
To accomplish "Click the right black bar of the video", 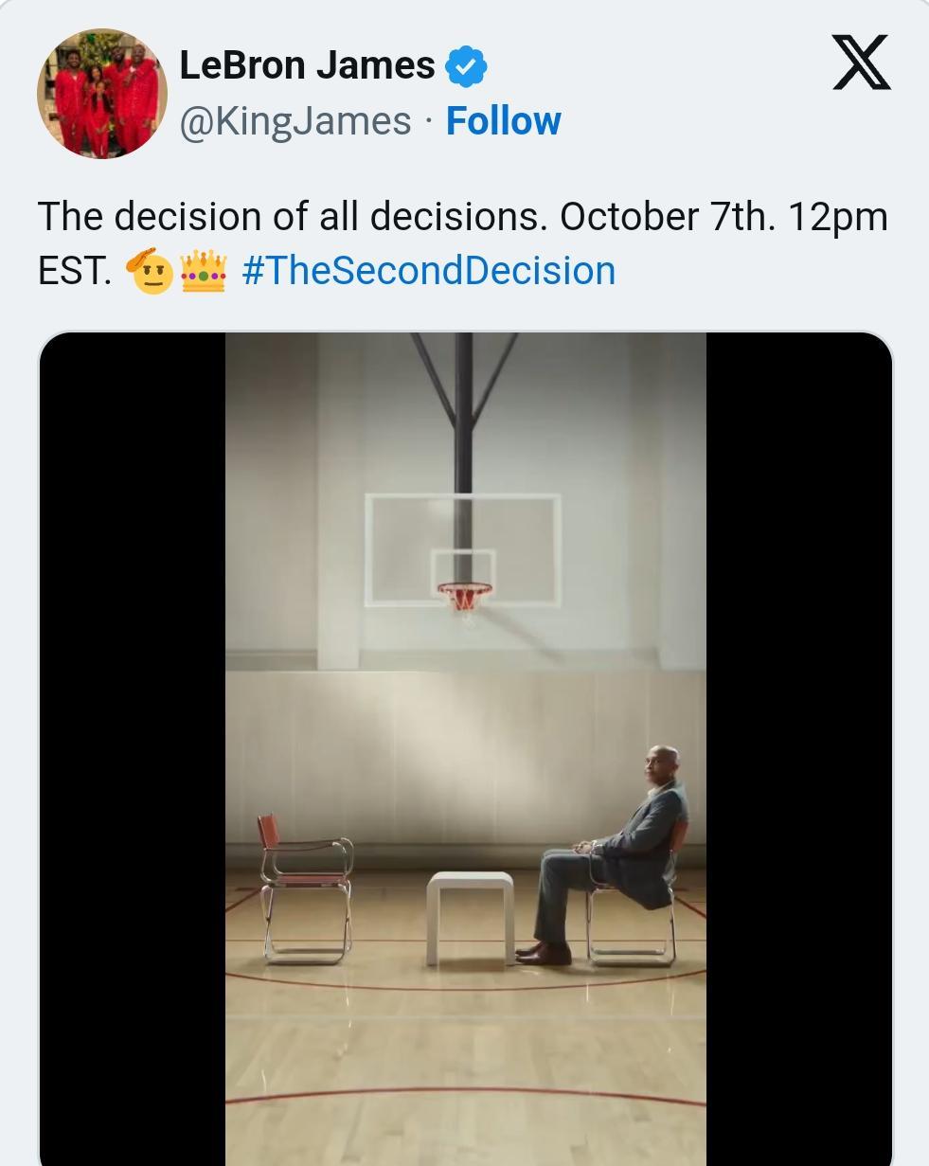I will [x=798, y=748].
